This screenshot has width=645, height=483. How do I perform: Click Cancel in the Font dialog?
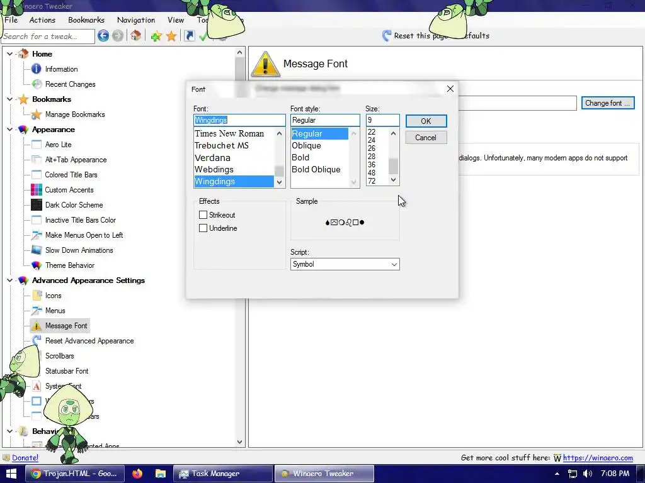[x=426, y=138]
